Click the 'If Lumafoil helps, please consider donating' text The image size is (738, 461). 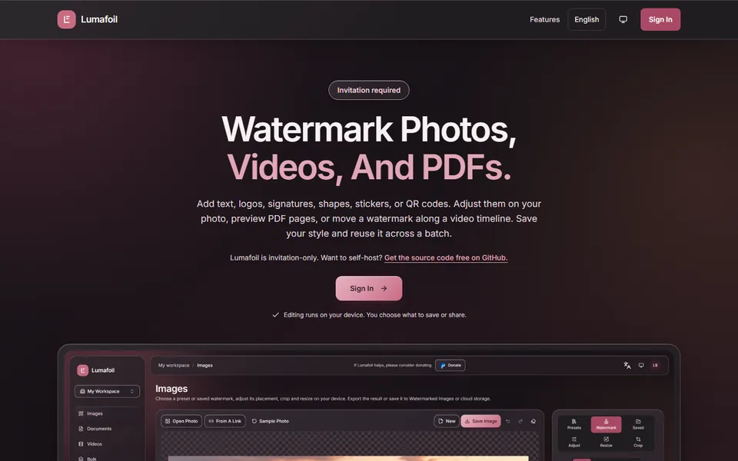(393, 365)
